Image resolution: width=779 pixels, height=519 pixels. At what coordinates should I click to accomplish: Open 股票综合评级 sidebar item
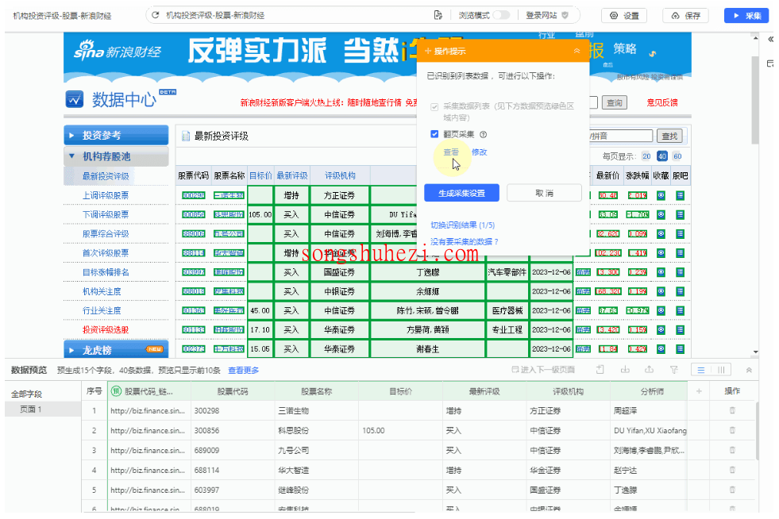[106, 234]
